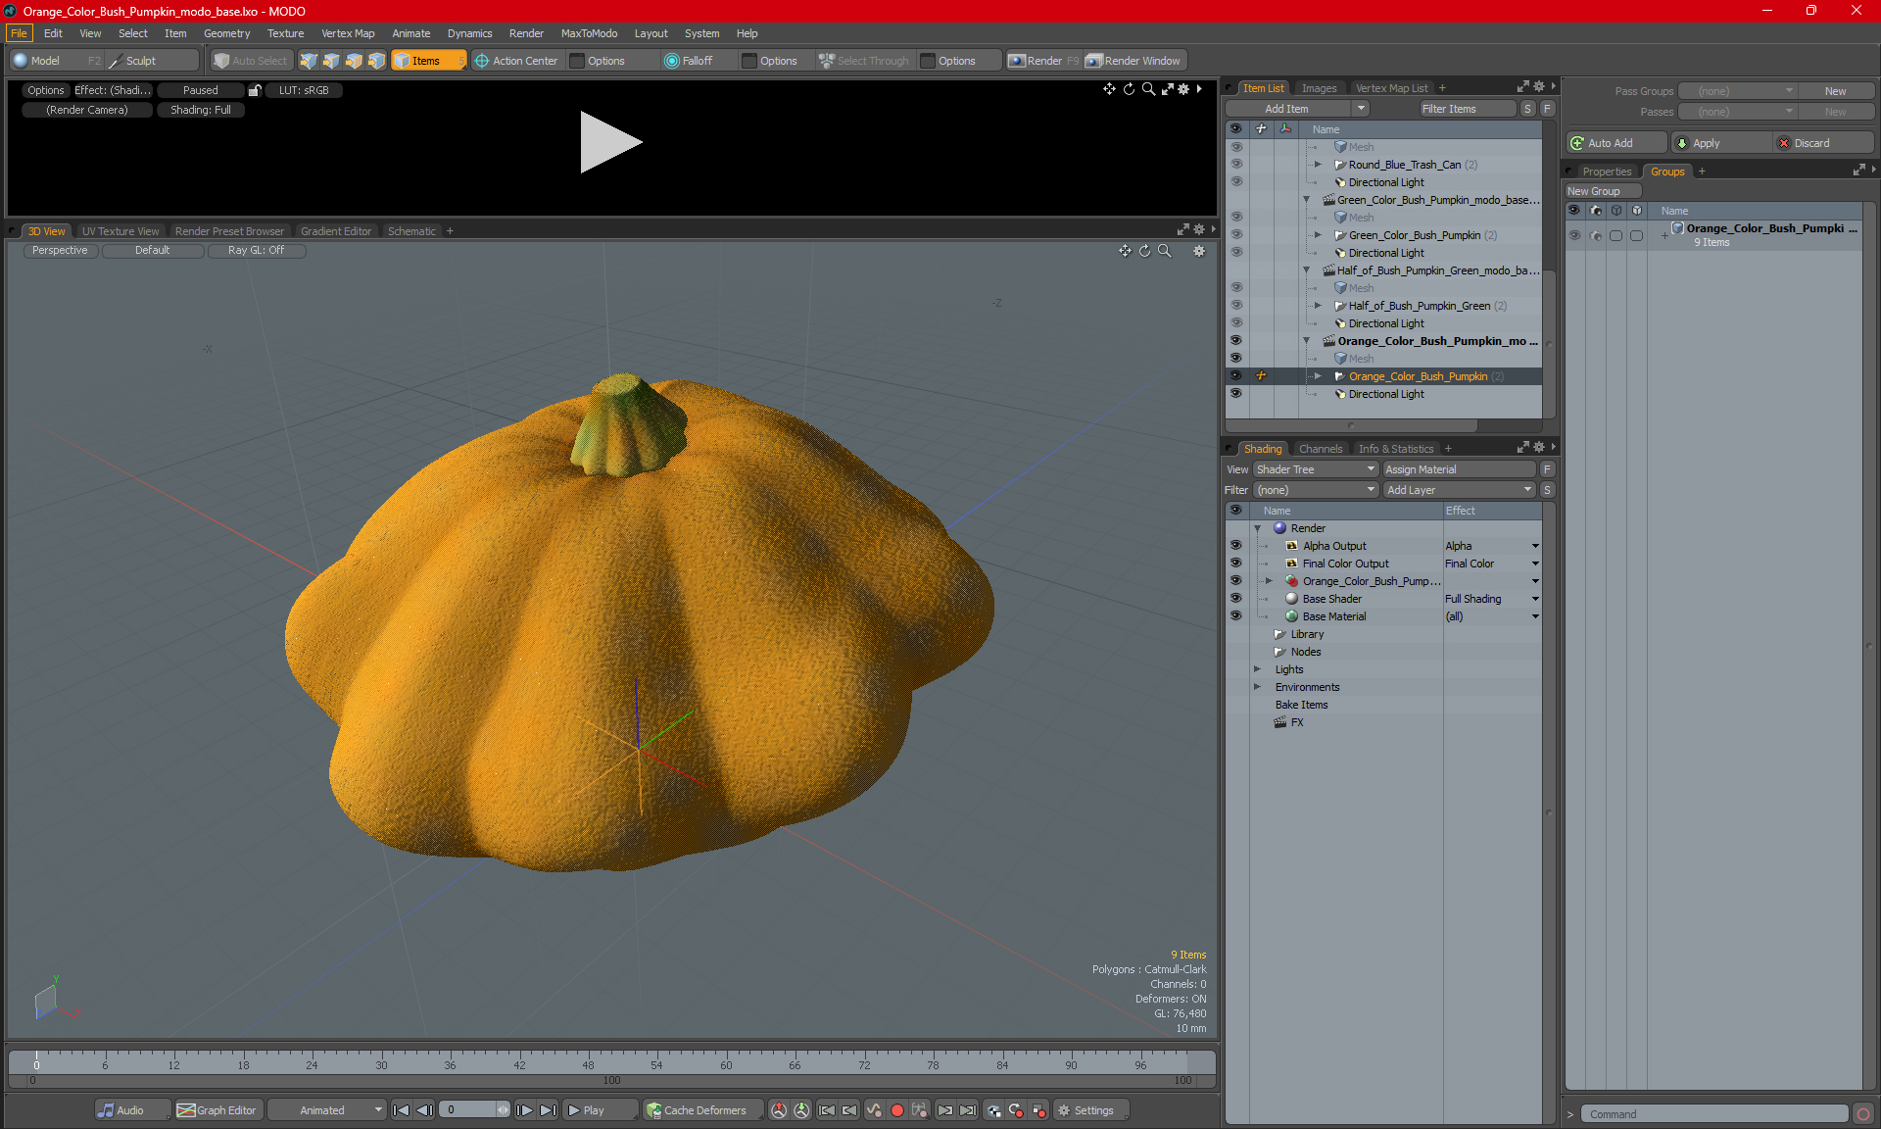Click the New Group button
The height and width of the screenshot is (1129, 1881).
pyautogui.click(x=1603, y=191)
